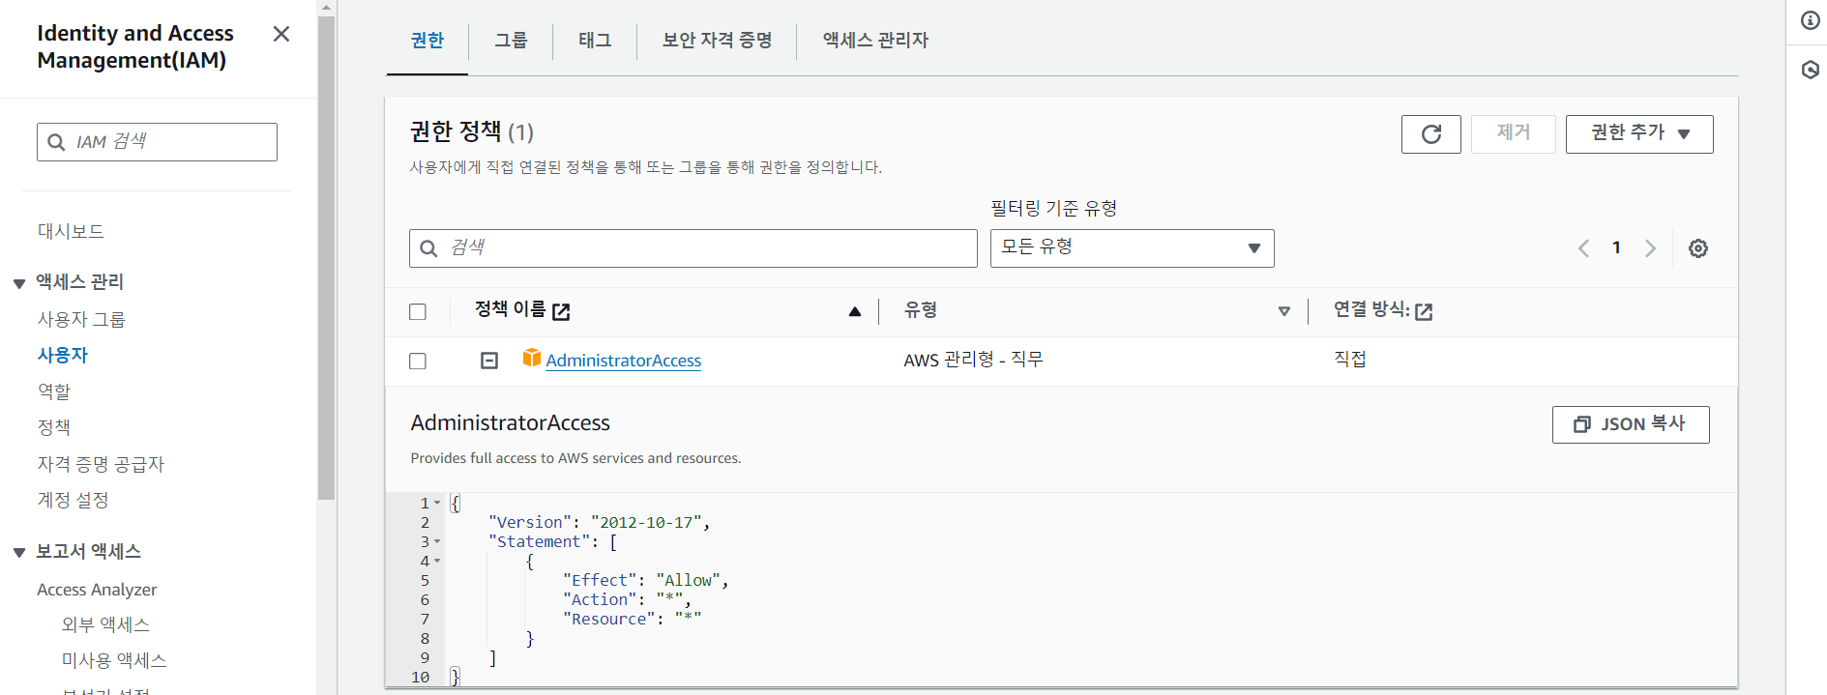
Task: Focus the IAM 검색 input field
Action: pyautogui.click(x=157, y=142)
